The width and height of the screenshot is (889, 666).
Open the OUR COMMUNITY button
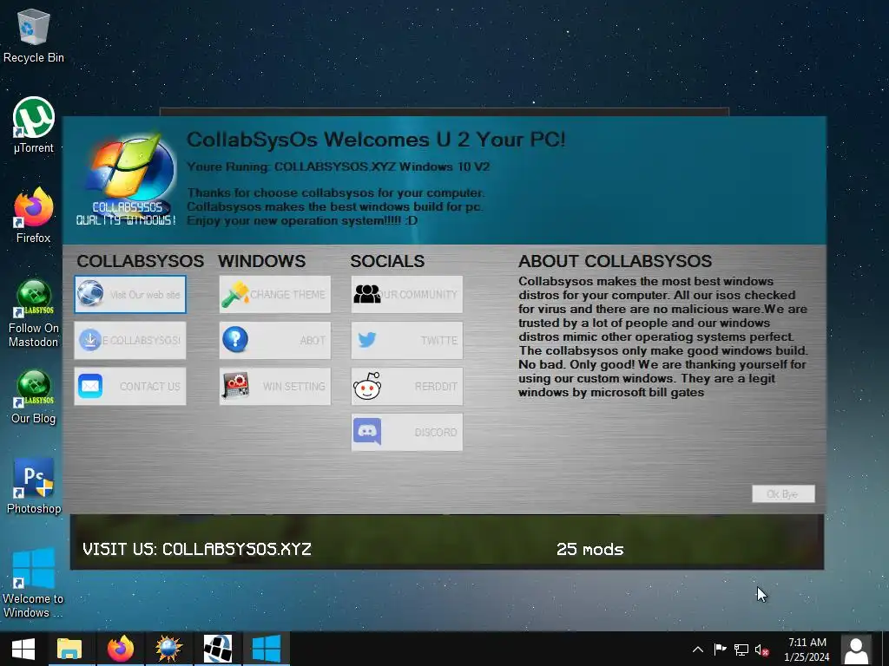pyautogui.click(x=407, y=295)
